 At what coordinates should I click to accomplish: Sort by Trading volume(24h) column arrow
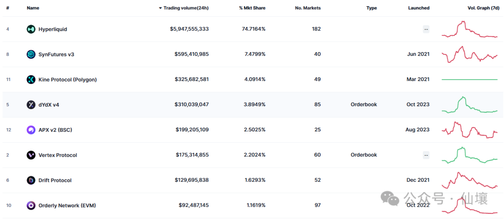(161, 8)
